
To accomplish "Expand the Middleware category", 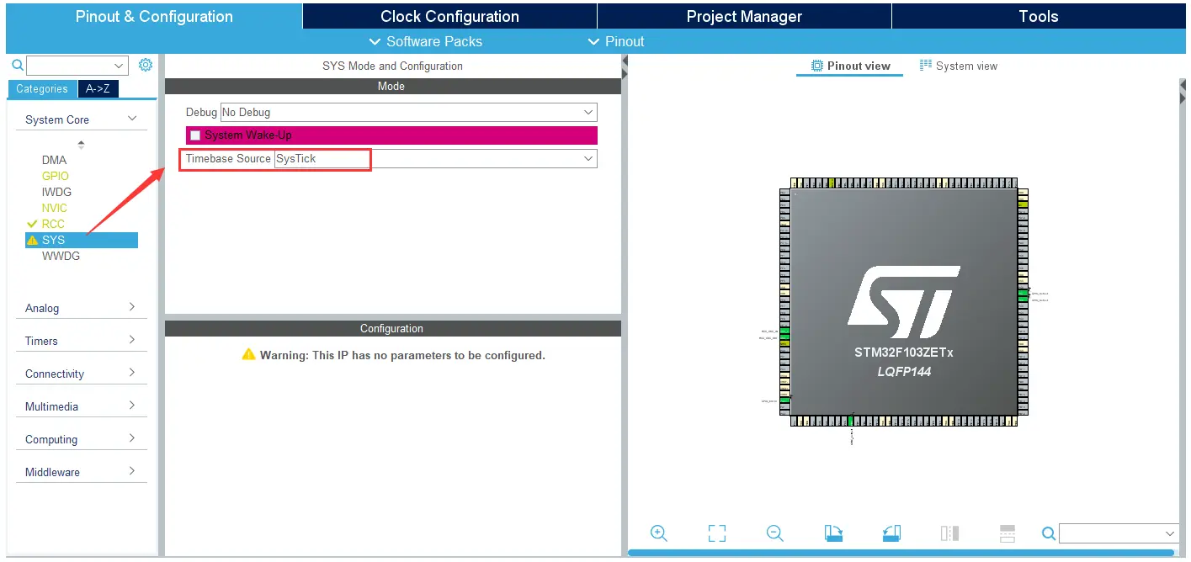I will pos(132,471).
